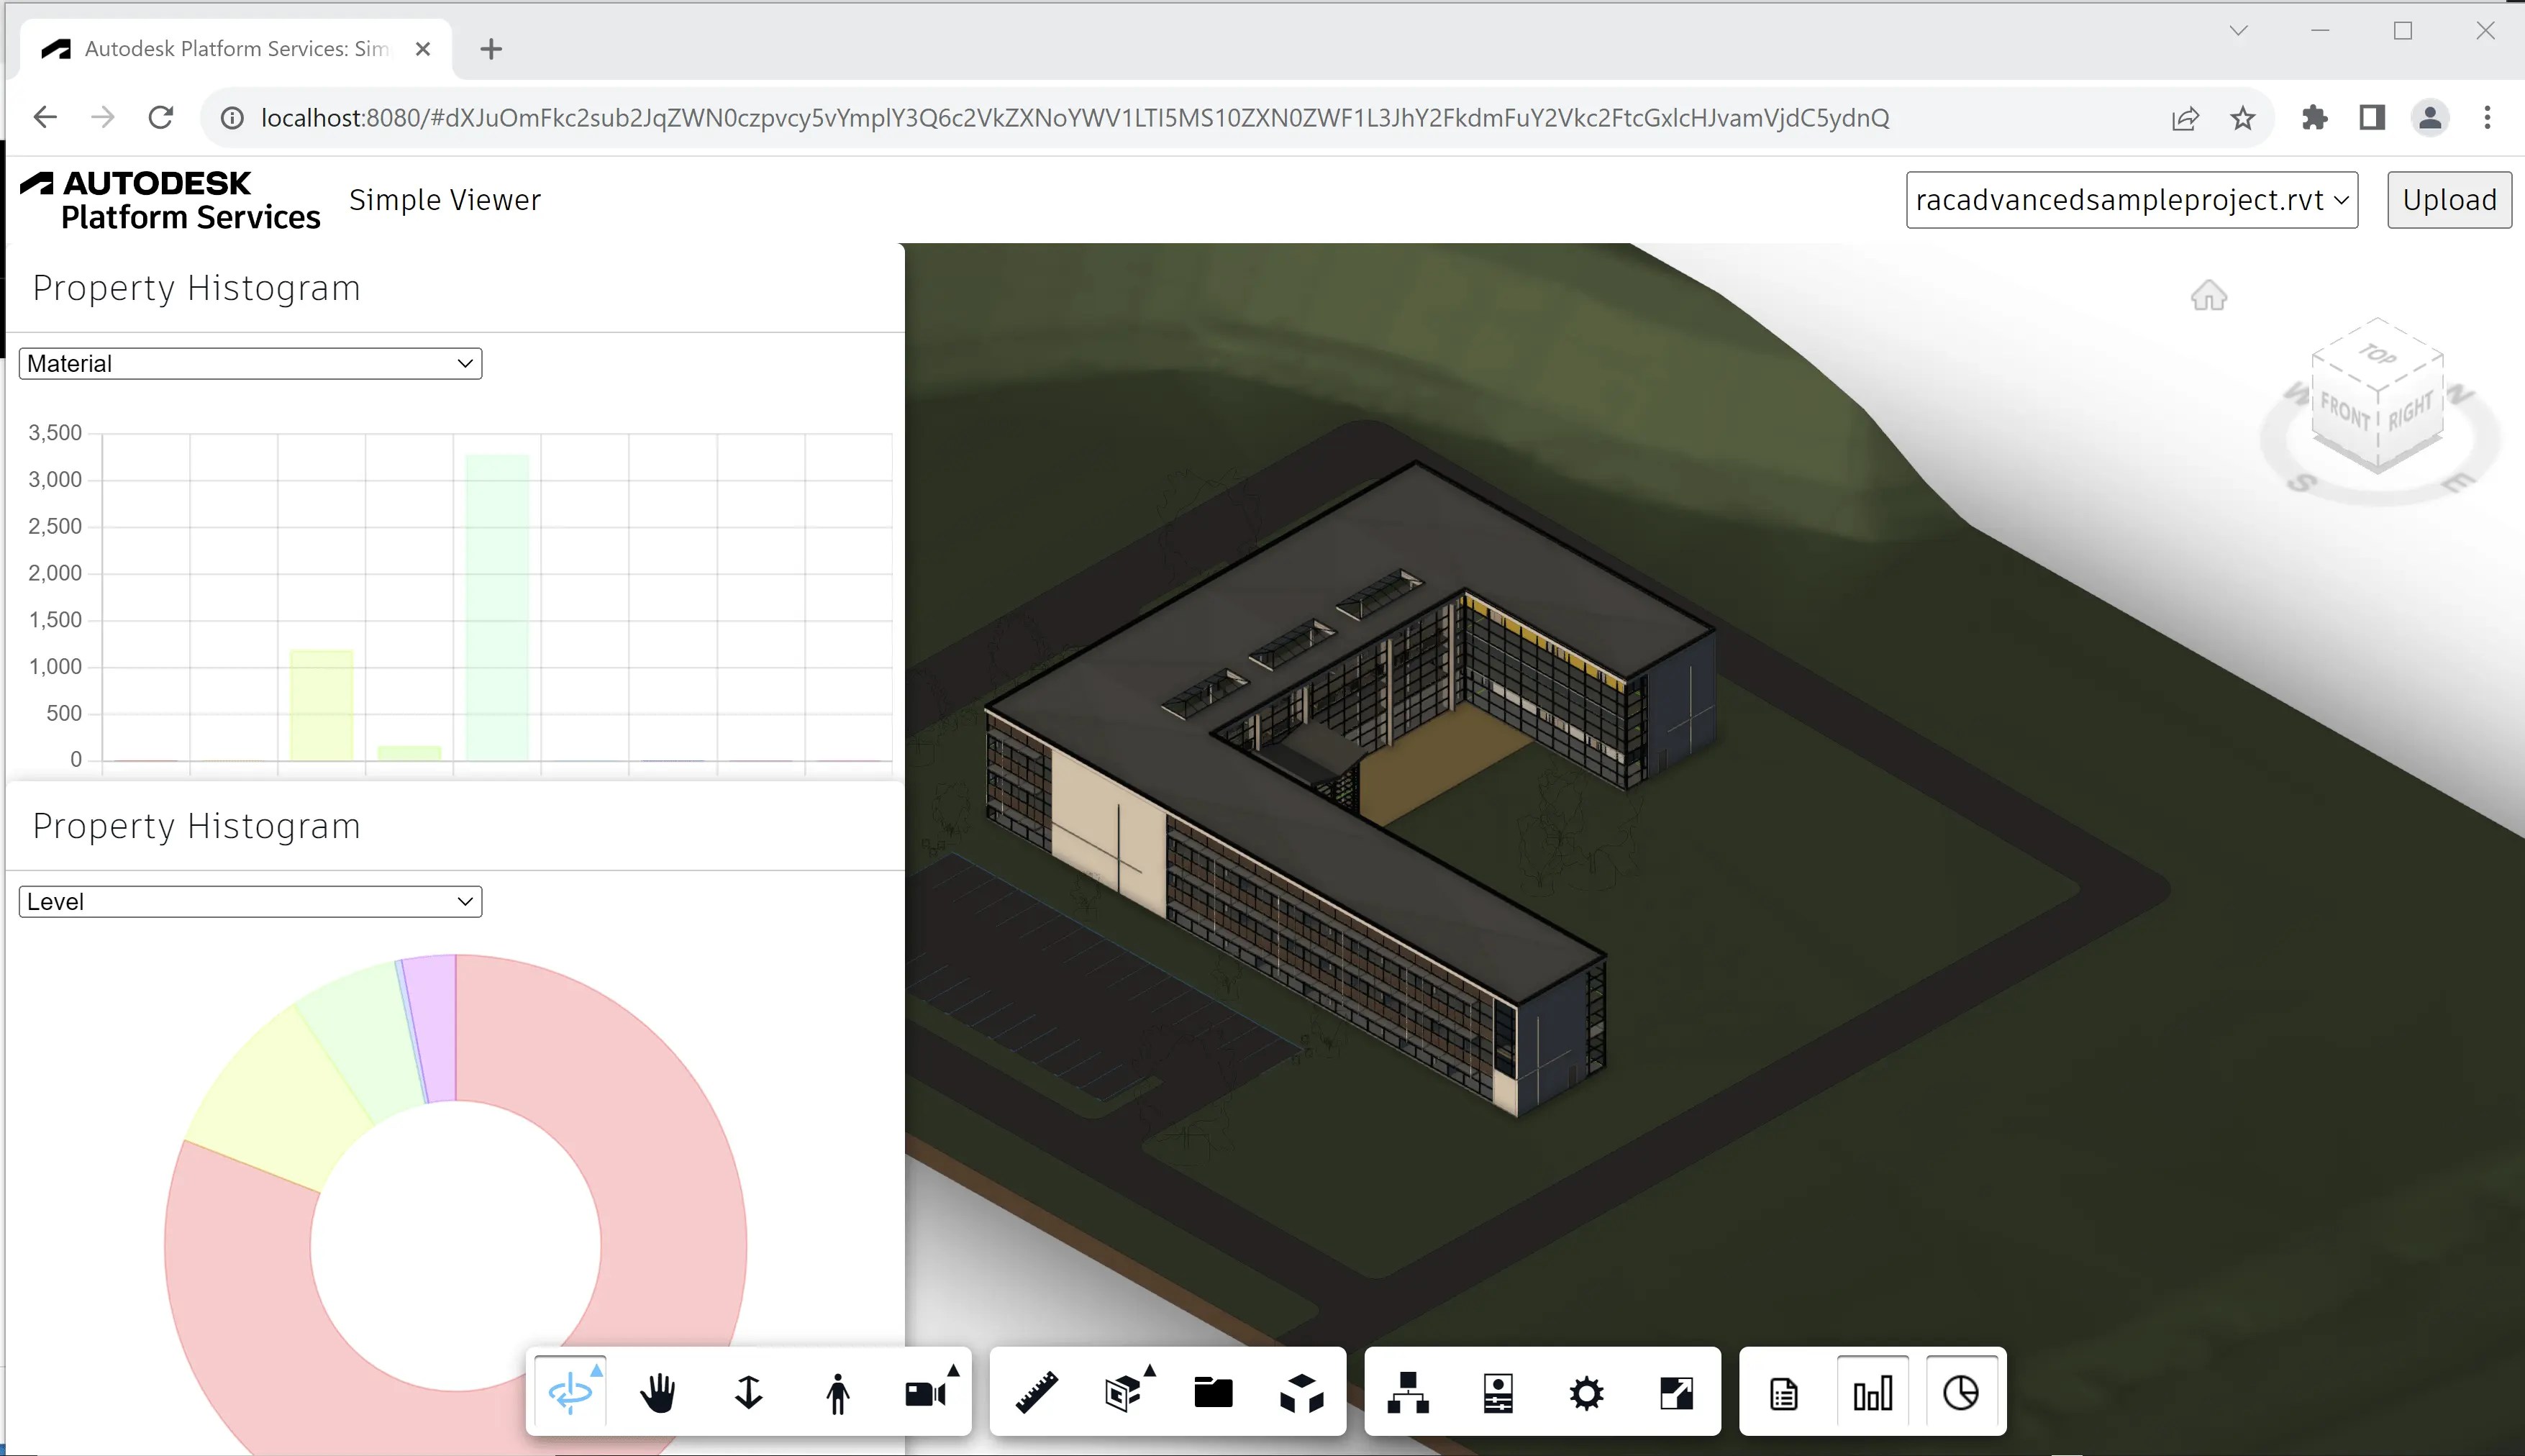Open the Level property dropdown
The width and height of the screenshot is (2525, 1456).
coord(249,900)
